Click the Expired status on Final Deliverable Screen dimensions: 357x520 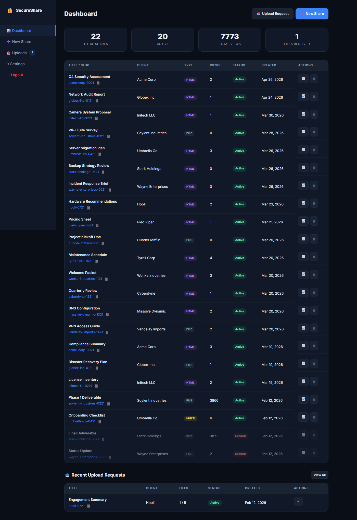pyautogui.click(x=240, y=436)
